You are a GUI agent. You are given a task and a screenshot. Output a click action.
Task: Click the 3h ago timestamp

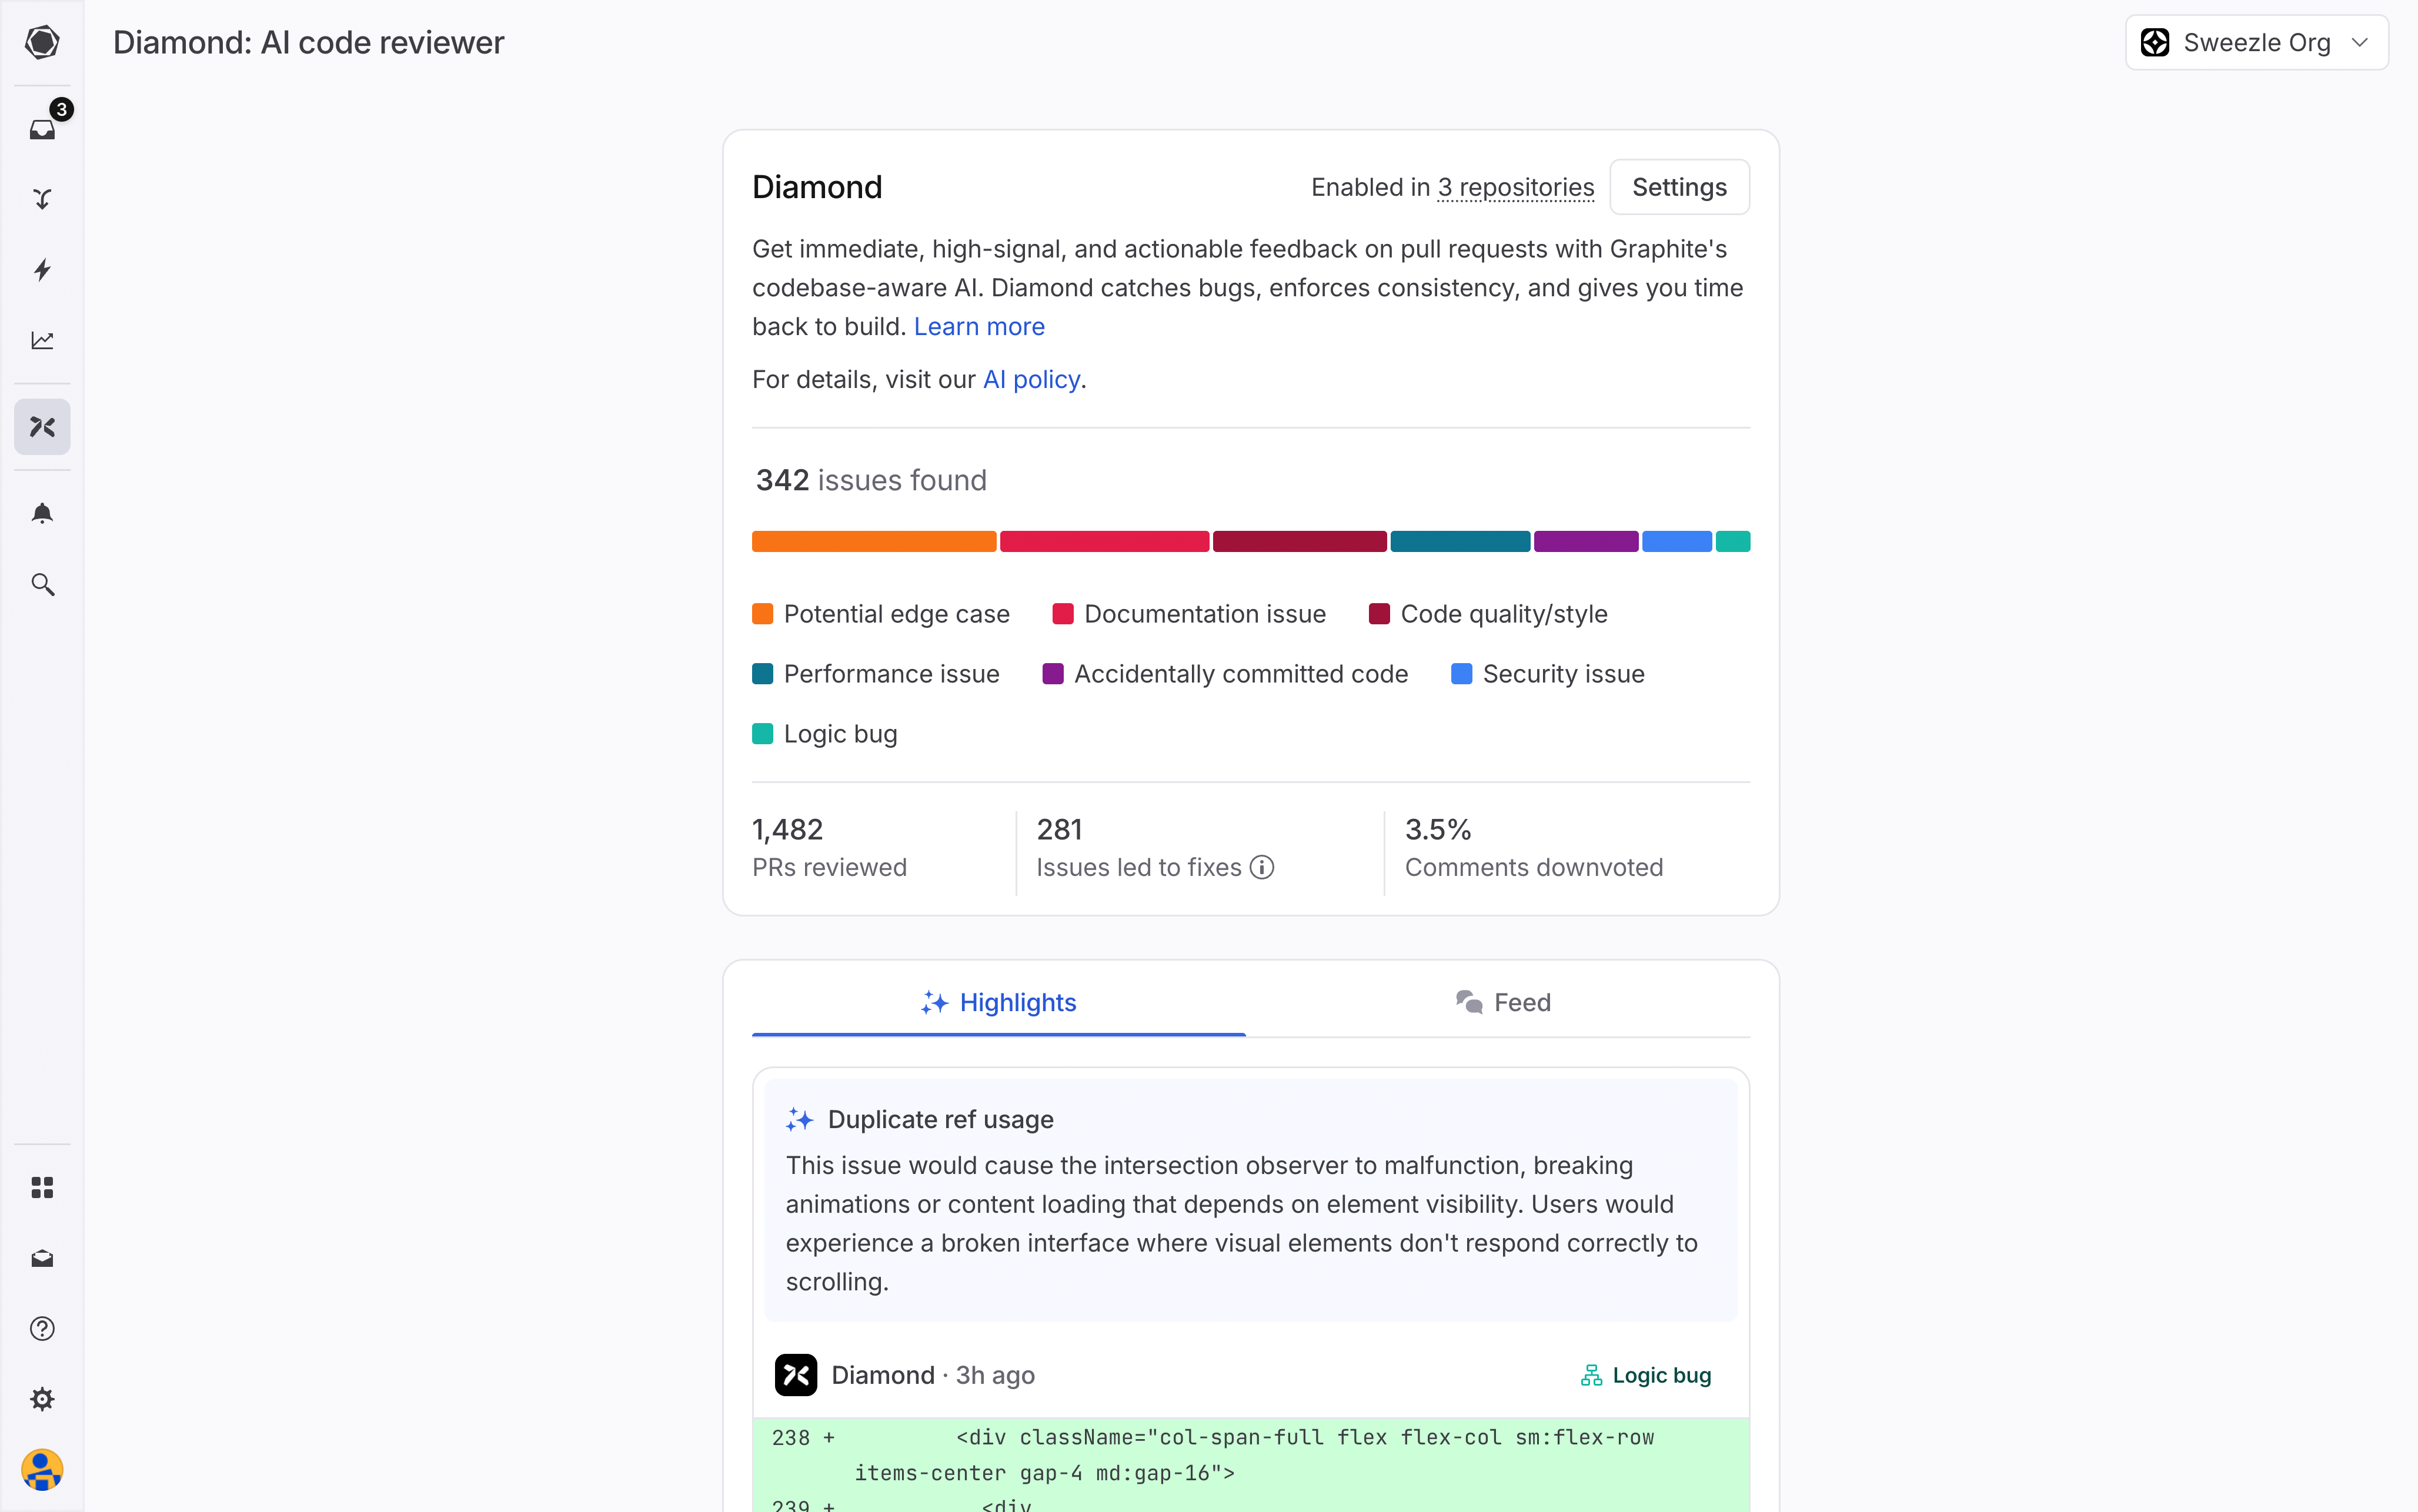click(995, 1375)
